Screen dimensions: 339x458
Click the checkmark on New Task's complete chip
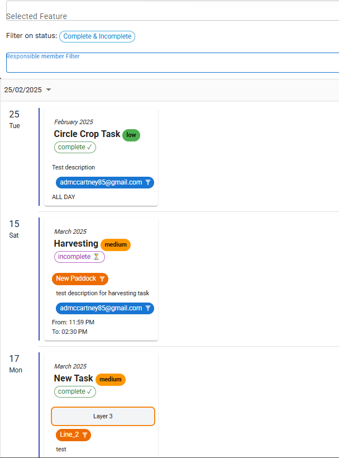89,391
